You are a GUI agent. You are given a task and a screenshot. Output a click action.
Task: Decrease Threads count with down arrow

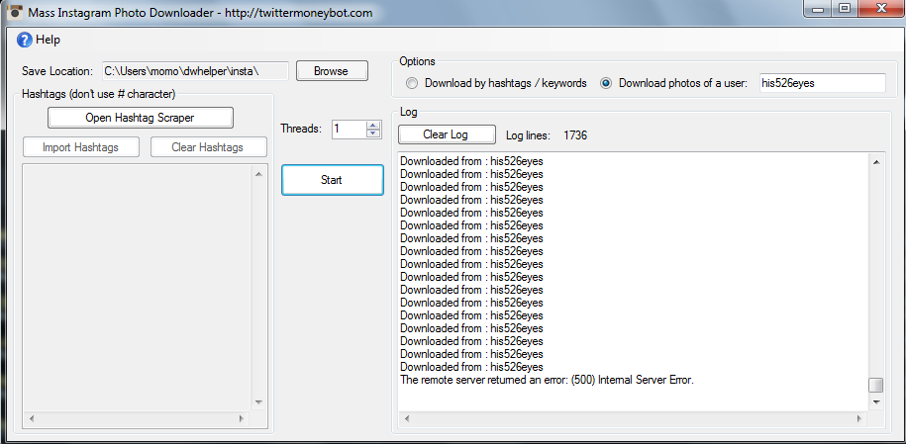pos(374,133)
